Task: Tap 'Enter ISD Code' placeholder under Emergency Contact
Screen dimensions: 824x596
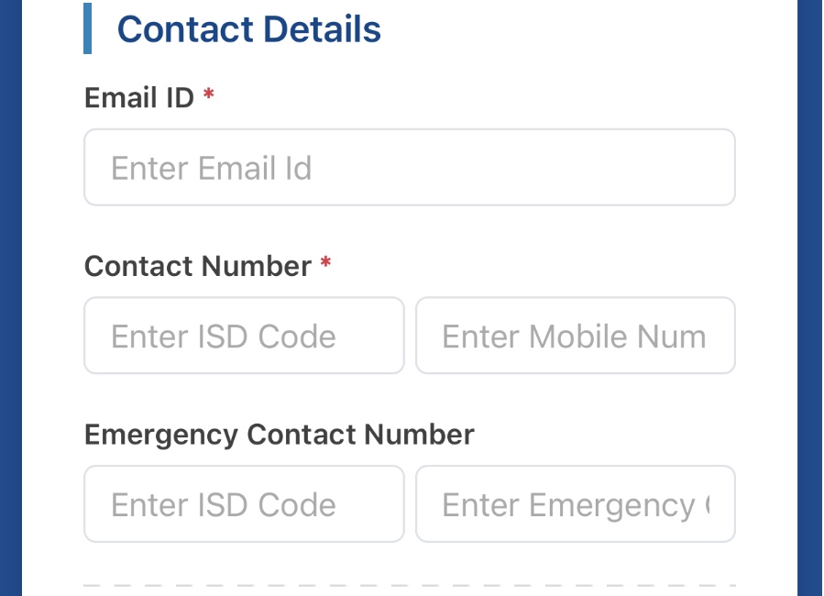Action: pos(224,505)
